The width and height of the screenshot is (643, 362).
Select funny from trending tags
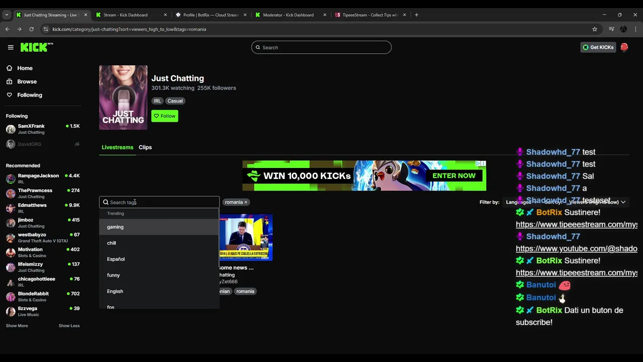[159, 275]
